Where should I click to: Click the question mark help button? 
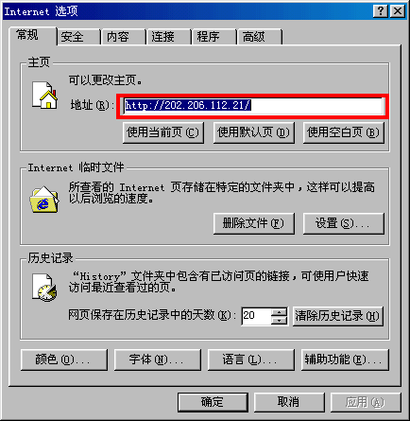pos(380,11)
